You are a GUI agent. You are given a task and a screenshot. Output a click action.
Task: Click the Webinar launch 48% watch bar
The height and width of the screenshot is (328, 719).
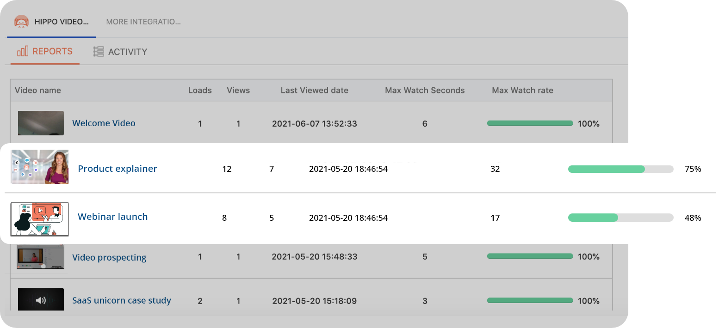[x=620, y=218]
